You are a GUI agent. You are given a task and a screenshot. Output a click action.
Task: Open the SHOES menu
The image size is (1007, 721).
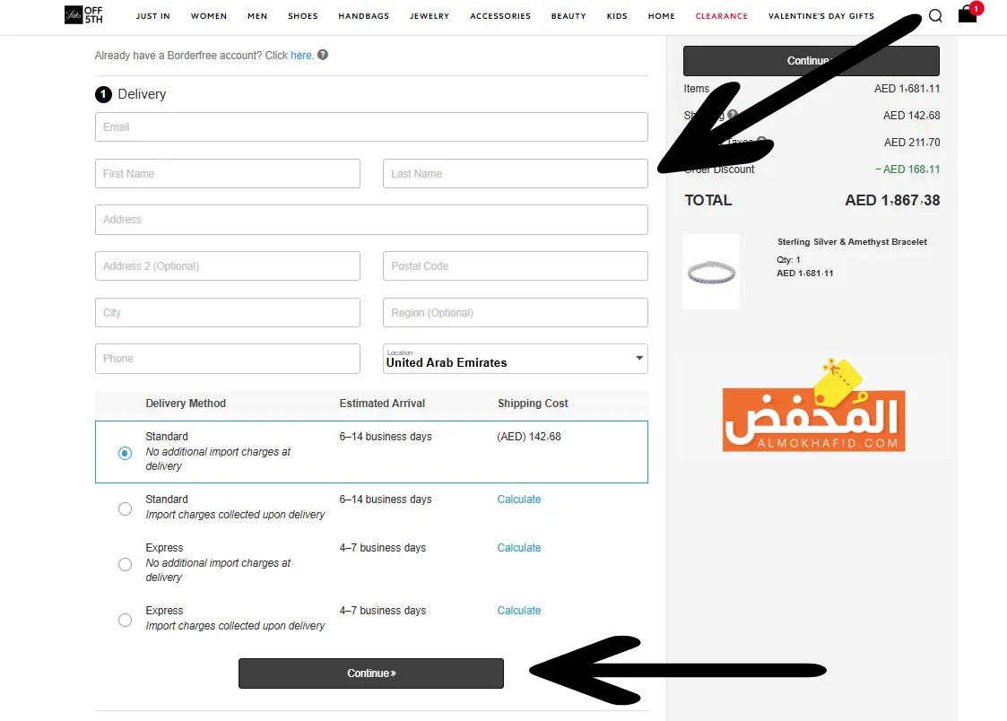click(302, 16)
